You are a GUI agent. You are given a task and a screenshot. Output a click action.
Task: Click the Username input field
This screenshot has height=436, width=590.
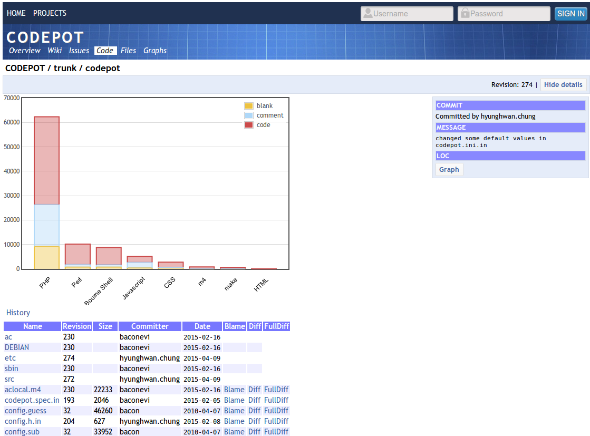point(406,13)
